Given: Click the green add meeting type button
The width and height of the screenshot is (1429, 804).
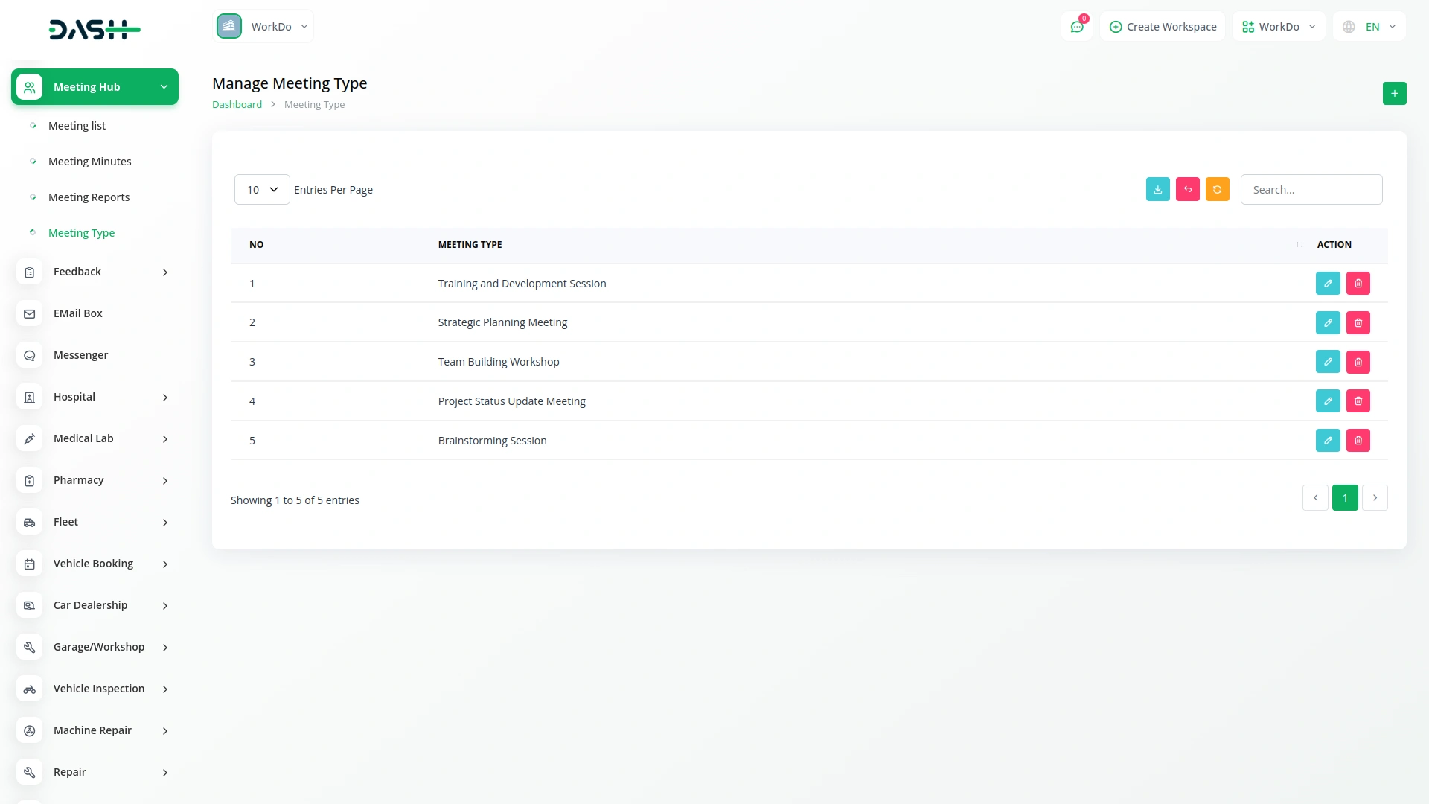Looking at the screenshot, I should pyautogui.click(x=1394, y=94).
